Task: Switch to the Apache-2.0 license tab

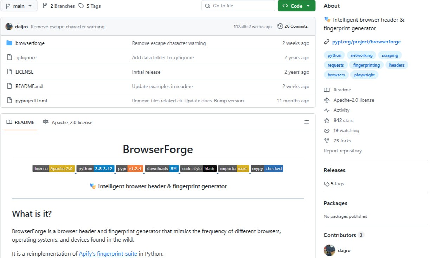Action: (x=67, y=122)
